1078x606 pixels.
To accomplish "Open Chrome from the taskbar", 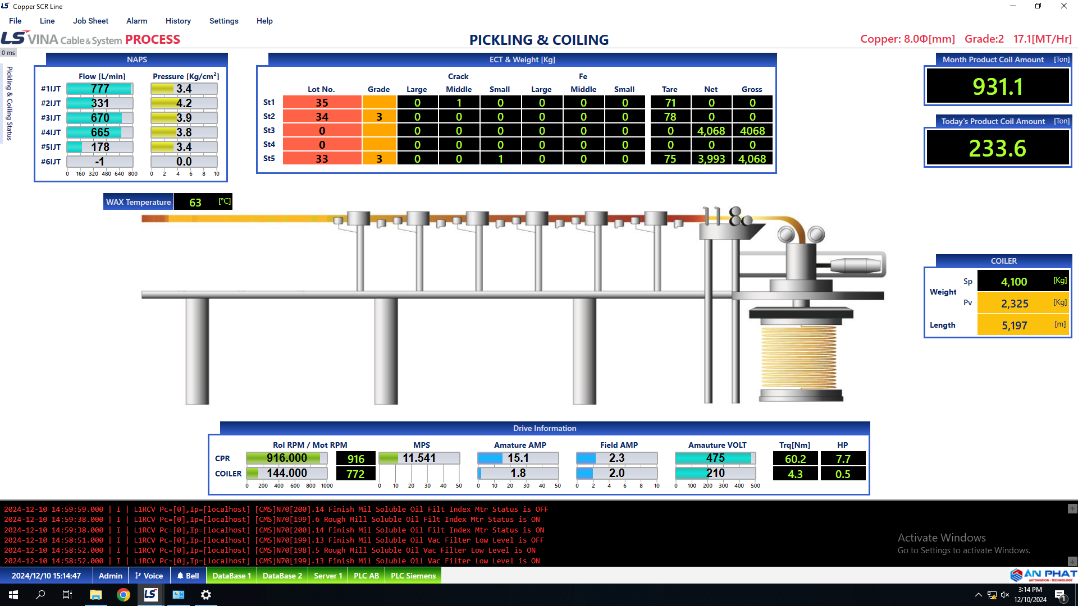I will pos(123,595).
